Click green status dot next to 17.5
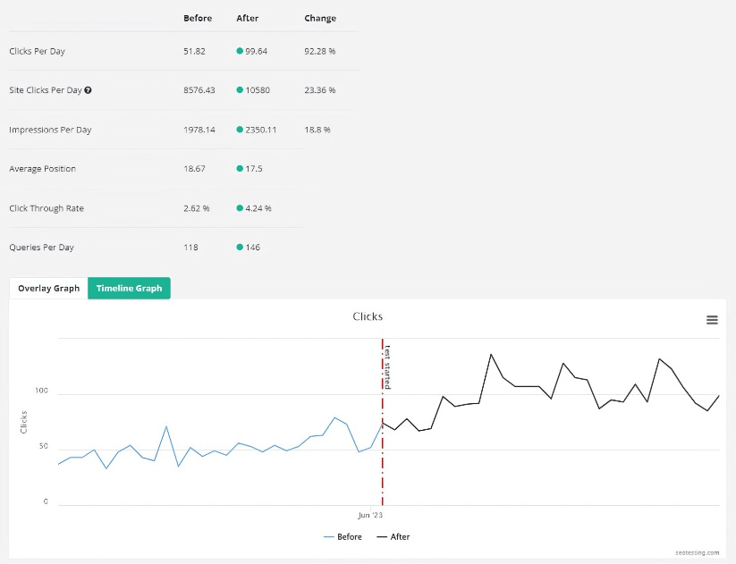 click(240, 169)
